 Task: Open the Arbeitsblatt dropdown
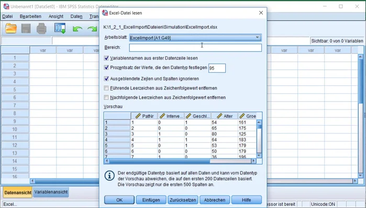point(195,38)
